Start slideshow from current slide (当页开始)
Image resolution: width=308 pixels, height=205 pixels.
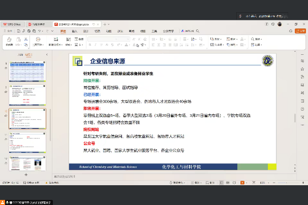click(38, 40)
